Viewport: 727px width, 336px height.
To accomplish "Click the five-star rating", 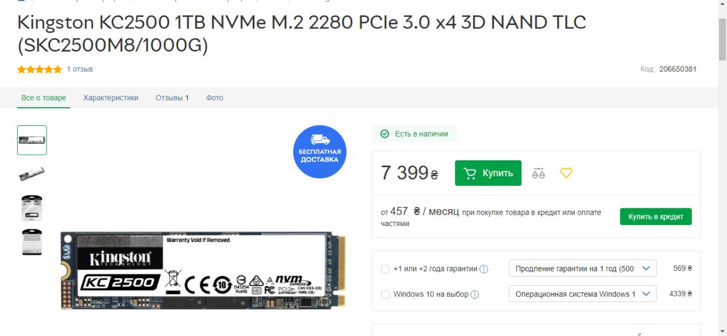I will pyautogui.click(x=40, y=69).
